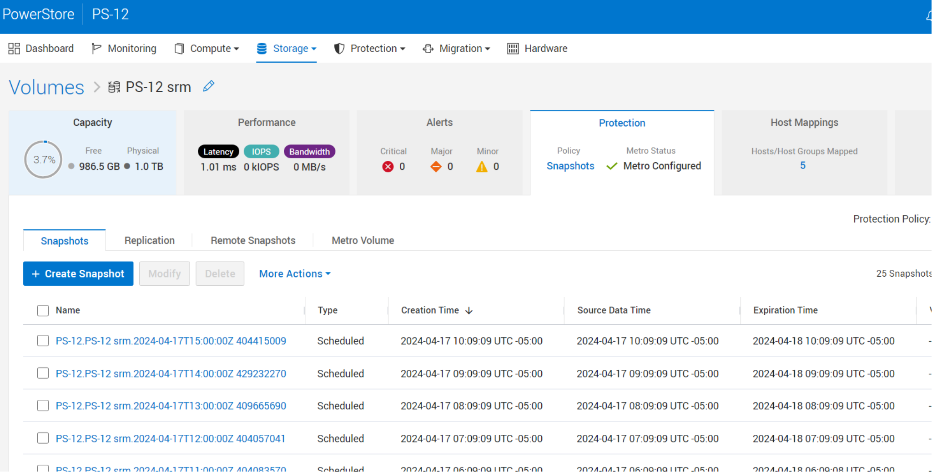Sort by Source Data Time column
Image resolution: width=932 pixels, height=472 pixels.
[x=614, y=310]
